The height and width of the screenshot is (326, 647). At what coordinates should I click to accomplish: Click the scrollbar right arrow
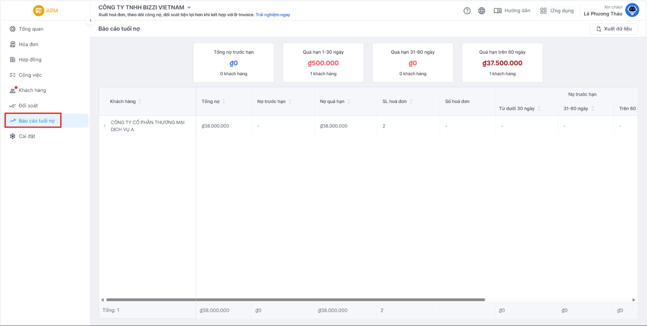[x=633, y=300]
